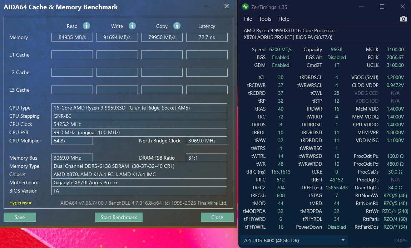Close the AIDA64 benchmark with Close button

pos(217,217)
